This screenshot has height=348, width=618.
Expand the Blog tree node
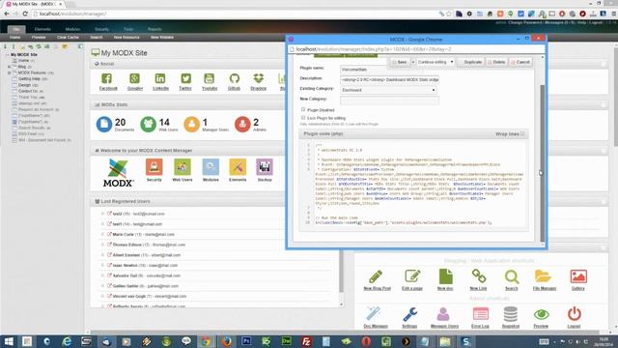point(9,67)
